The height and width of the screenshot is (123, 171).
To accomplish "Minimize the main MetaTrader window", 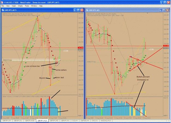I will point(162,2).
